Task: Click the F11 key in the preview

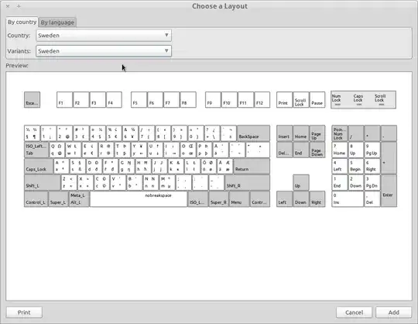Action: coord(246,100)
